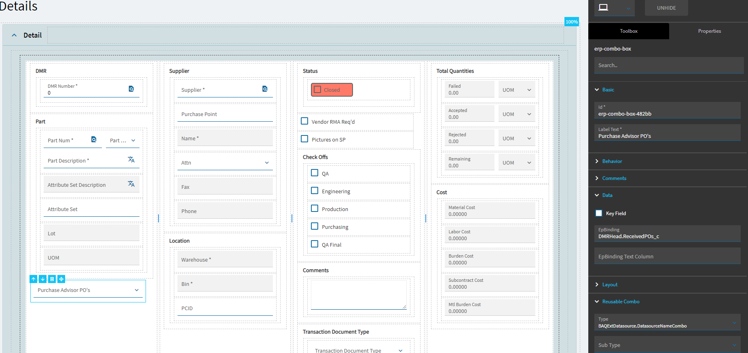Image resolution: width=748 pixels, height=353 pixels.
Task: Click the Lot field
Action: click(x=91, y=233)
